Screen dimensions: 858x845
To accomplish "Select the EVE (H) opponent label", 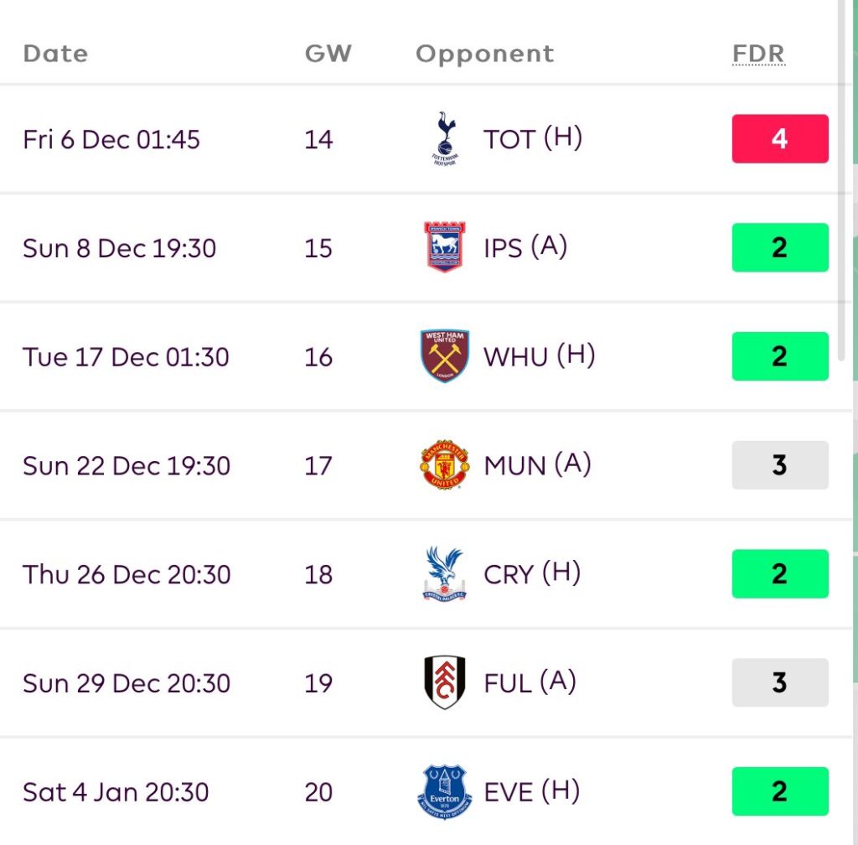I will (x=532, y=791).
